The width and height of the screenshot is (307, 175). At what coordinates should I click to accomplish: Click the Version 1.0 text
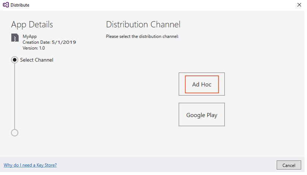coord(34,48)
